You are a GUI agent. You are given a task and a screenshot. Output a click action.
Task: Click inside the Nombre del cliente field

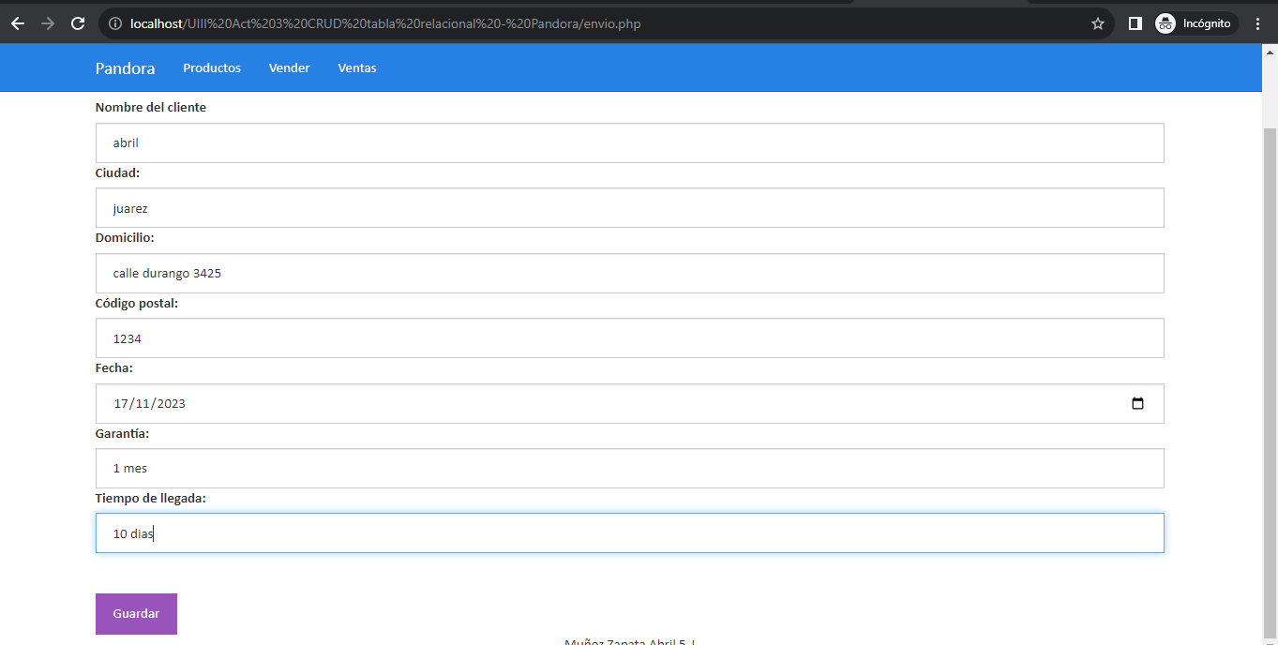[628, 142]
